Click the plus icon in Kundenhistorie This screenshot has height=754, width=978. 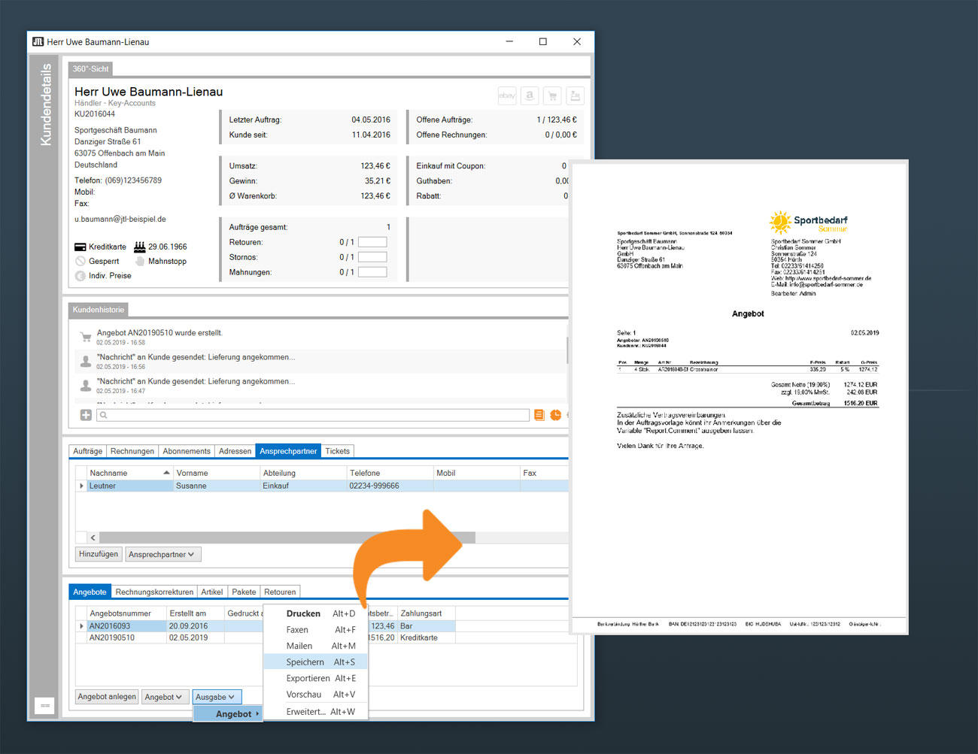point(86,415)
